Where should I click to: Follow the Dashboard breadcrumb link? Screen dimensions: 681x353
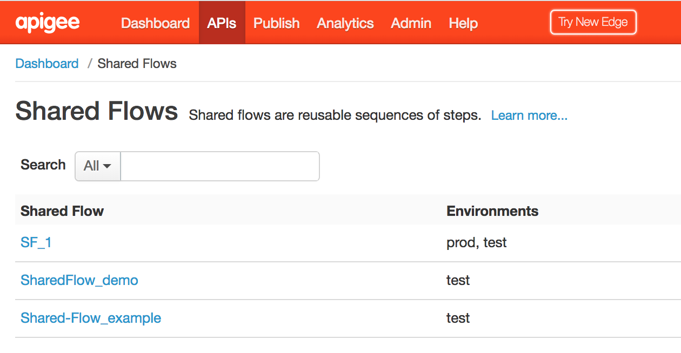click(47, 64)
